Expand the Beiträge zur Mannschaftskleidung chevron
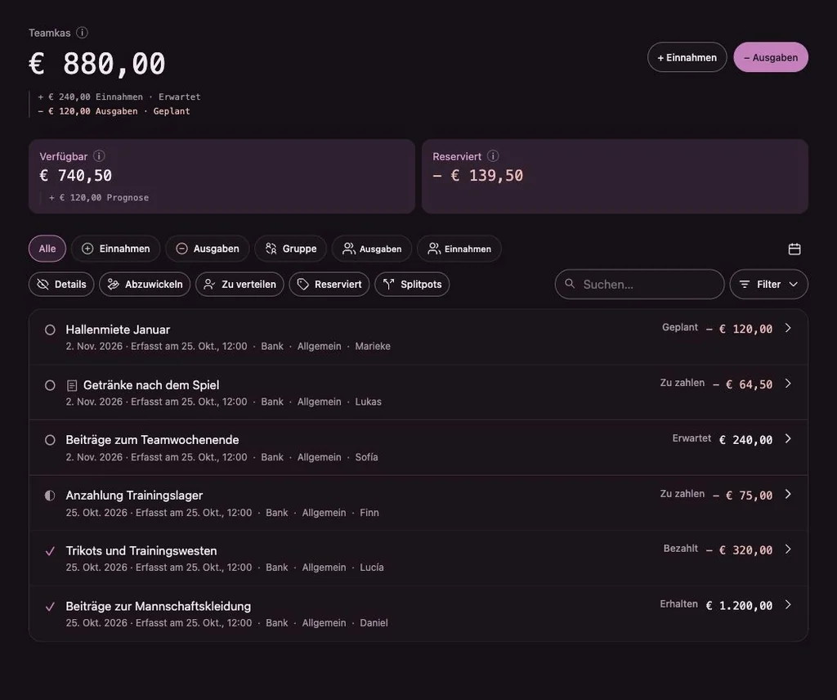This screenshot has height=700, width=837. (x=788, y=604)
